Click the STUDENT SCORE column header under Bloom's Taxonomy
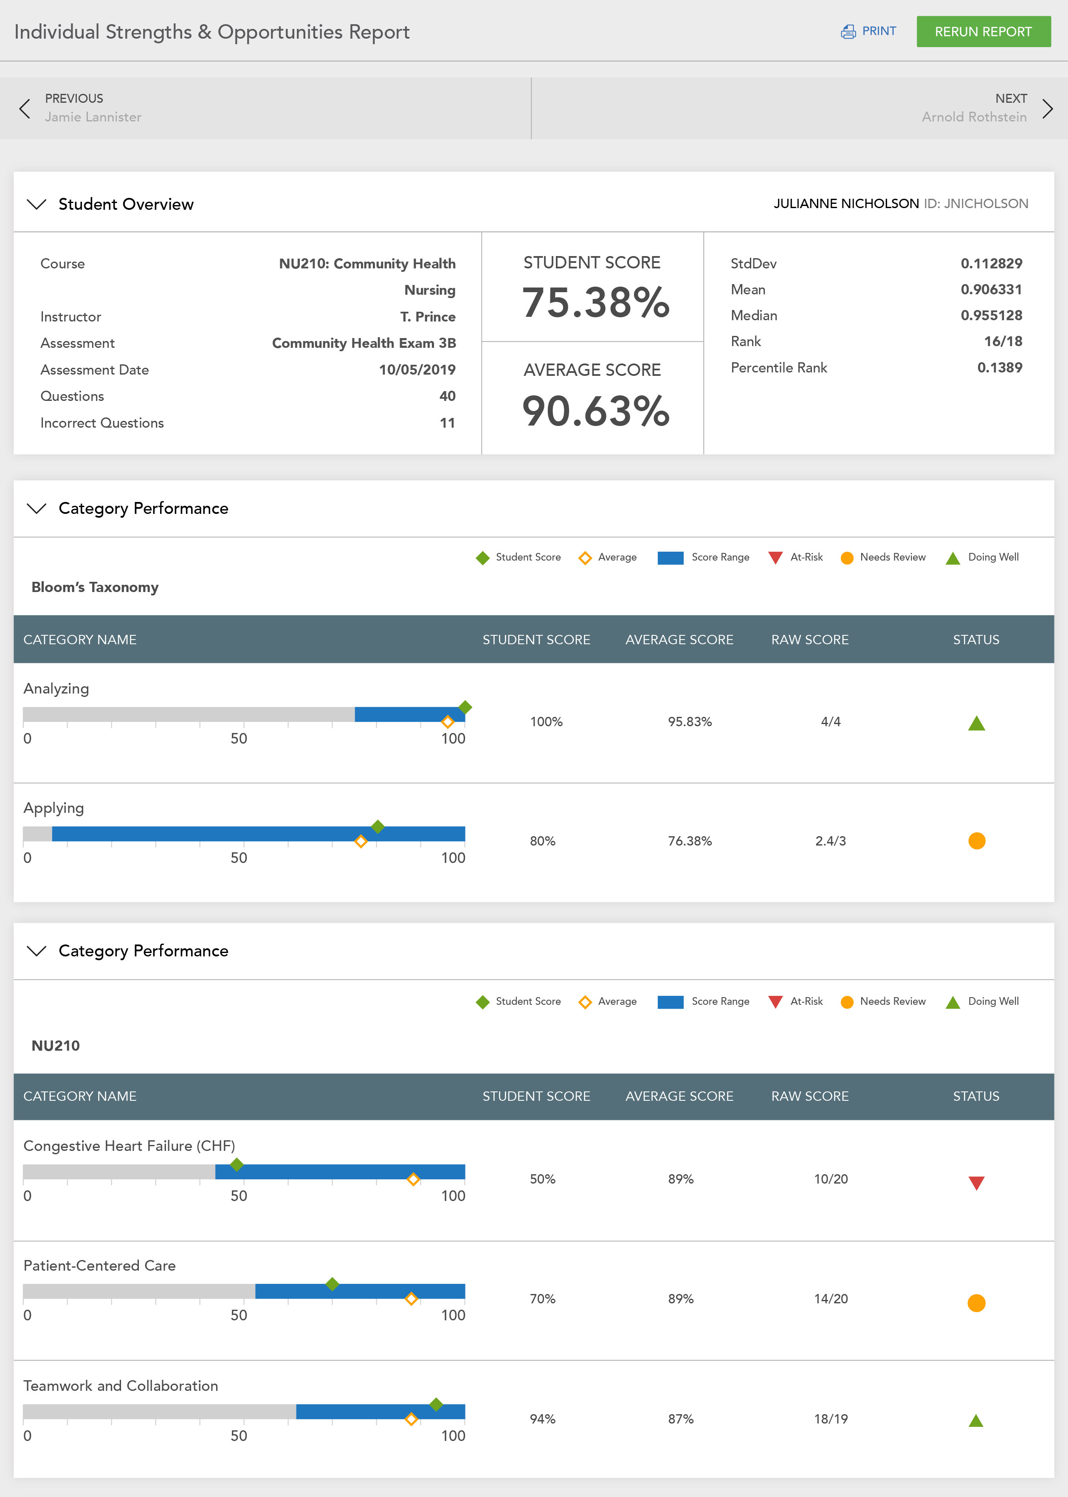Screen dimensions: 1068x1497 (x=536, y=639)
